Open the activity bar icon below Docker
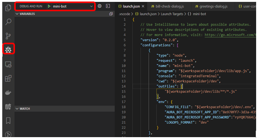The image size is (258, 139). [x=8, y=106]
